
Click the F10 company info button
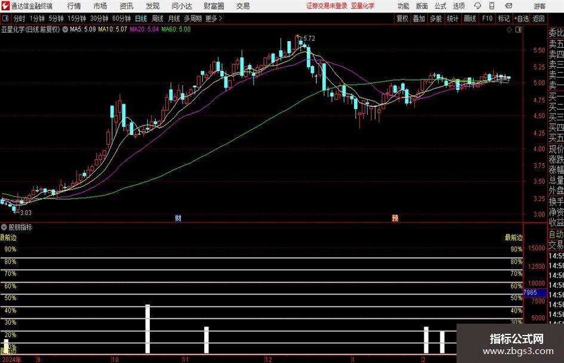point(488,18)
